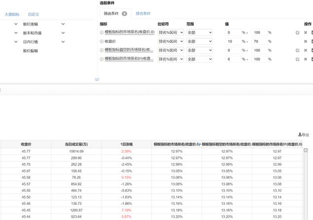Switch to the 排名条件 tab
Viewport: 313px width, 220px height.
tap(143, 14)
